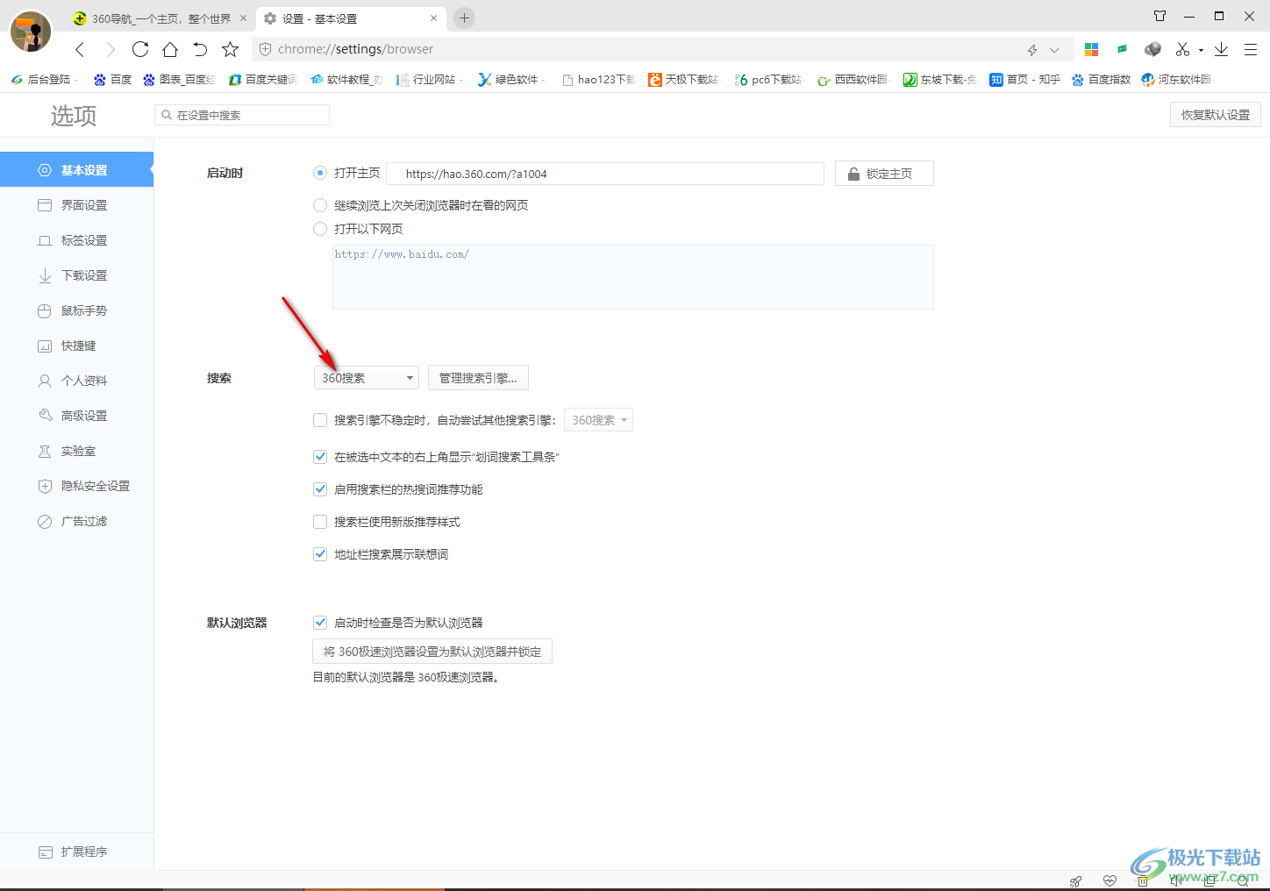
Task: Open 扩展程序 at sidebar bottom
Action: [76, 852]
